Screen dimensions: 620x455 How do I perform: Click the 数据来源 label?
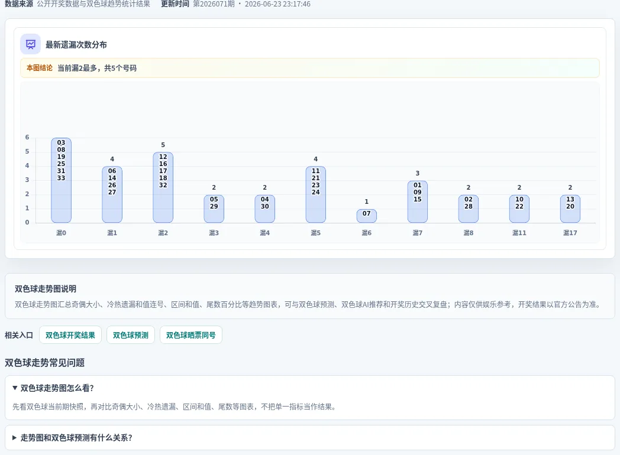tap(19, 4)
